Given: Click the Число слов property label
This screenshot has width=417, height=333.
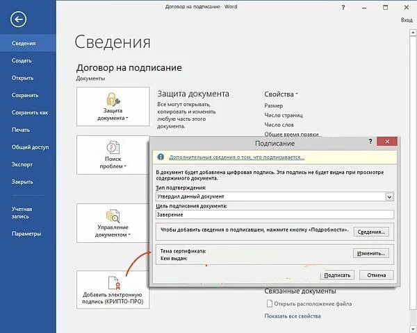Looking at the screenshot, I should coord(279,125).
